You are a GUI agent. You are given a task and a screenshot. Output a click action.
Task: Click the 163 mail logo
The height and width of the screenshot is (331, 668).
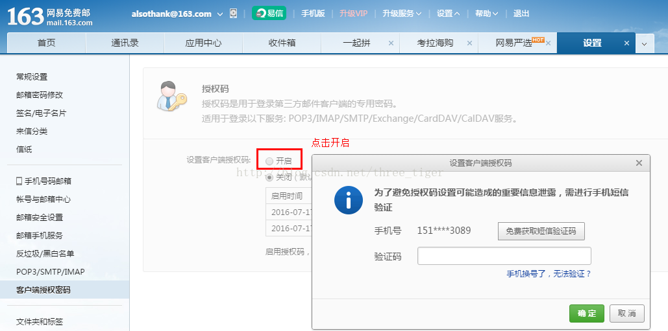pos(50,16)
